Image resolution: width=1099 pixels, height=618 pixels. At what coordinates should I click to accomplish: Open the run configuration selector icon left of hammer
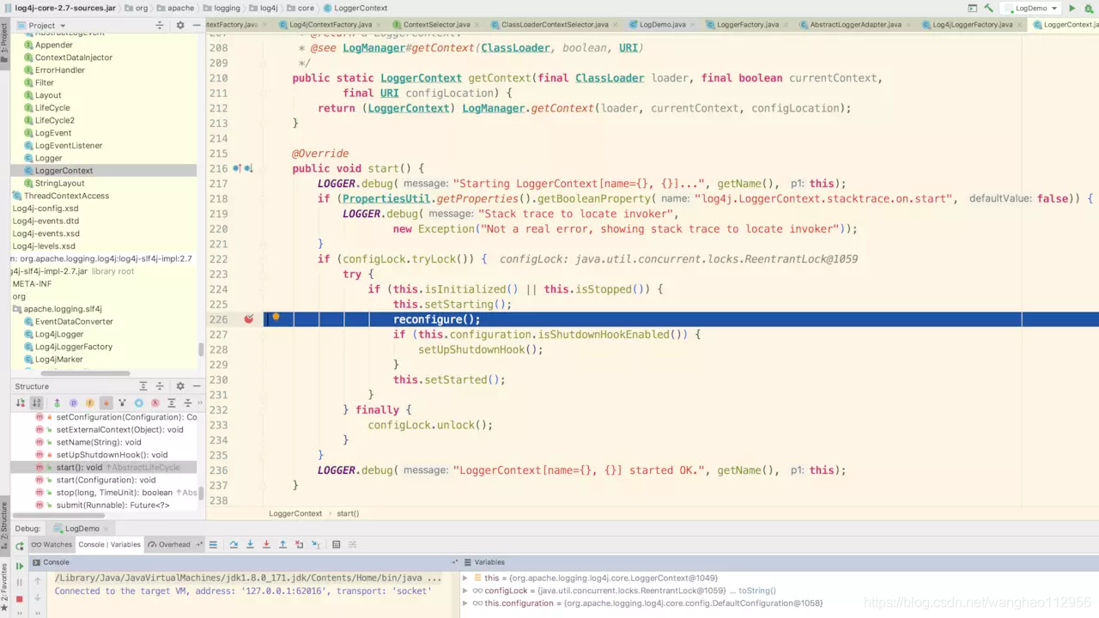click(x=973, y=8)
